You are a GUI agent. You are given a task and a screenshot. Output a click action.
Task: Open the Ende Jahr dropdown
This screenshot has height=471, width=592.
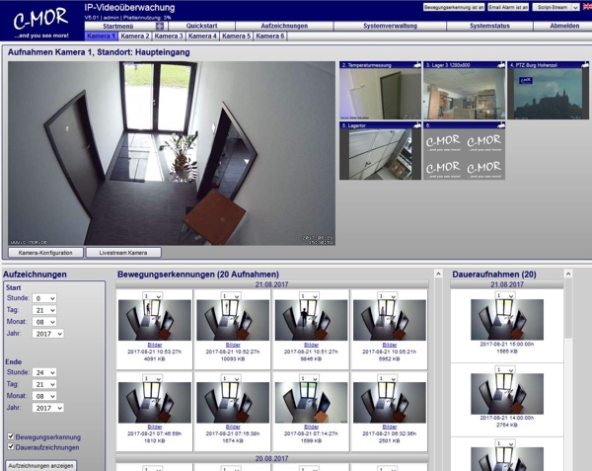(47, 408)
